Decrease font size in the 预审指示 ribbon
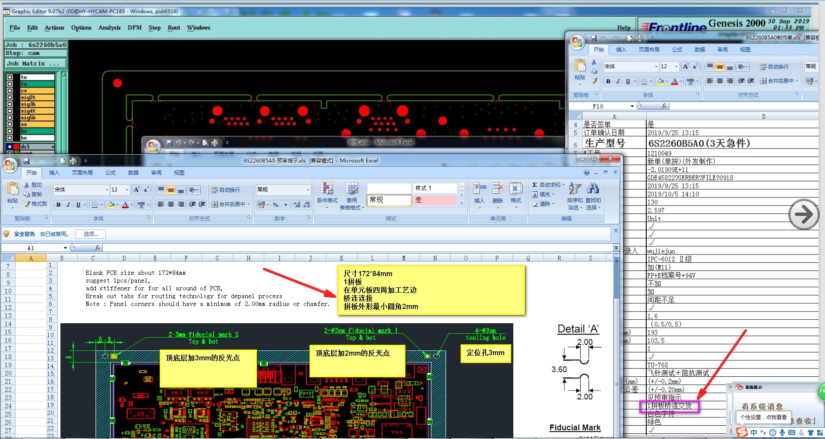This screenshot has width=825, height=439. coord(146,190)
